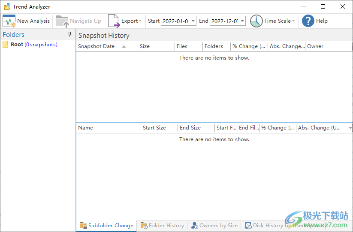
Task: Click the Snapshot History heading
Action: click(x=104, y=36)
